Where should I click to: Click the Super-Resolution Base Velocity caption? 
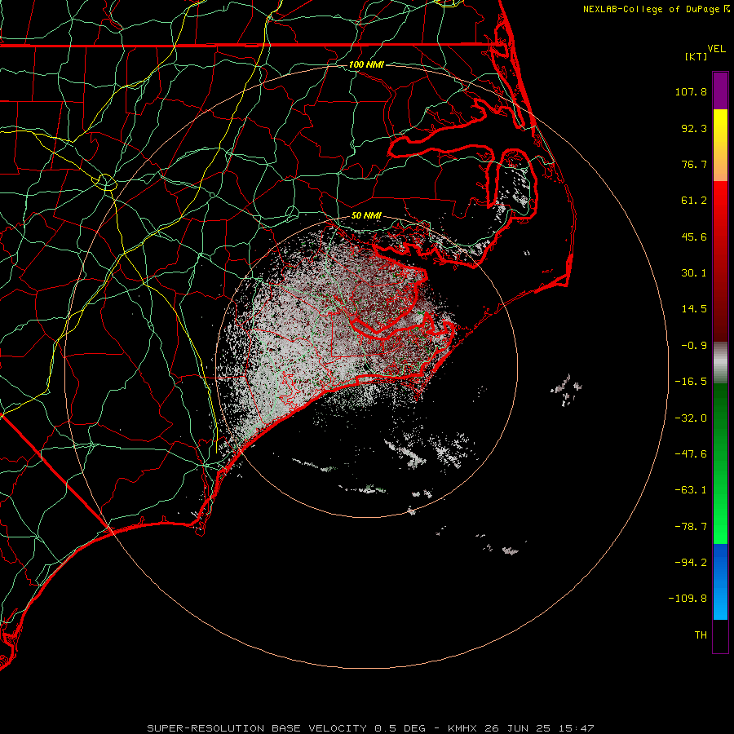pyautogui.click(x=370, y=728)
